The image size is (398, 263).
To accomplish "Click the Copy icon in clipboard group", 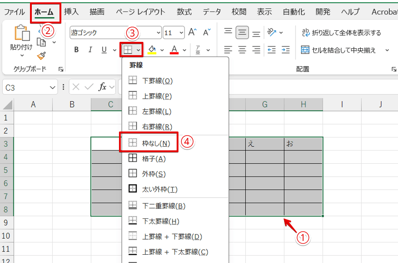I will (x=42, y=42).
